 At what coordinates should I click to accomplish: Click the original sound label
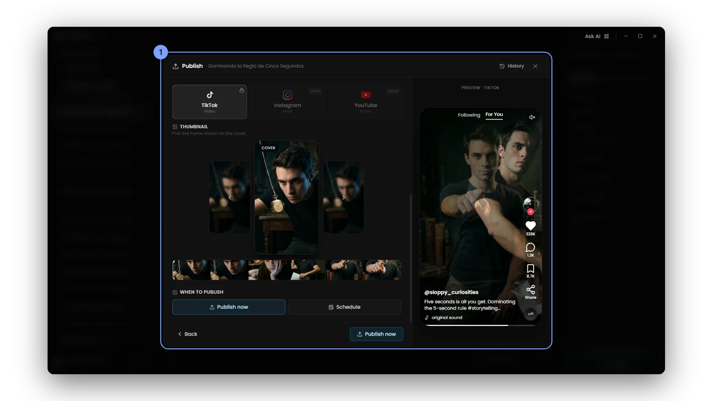point(447,318)
